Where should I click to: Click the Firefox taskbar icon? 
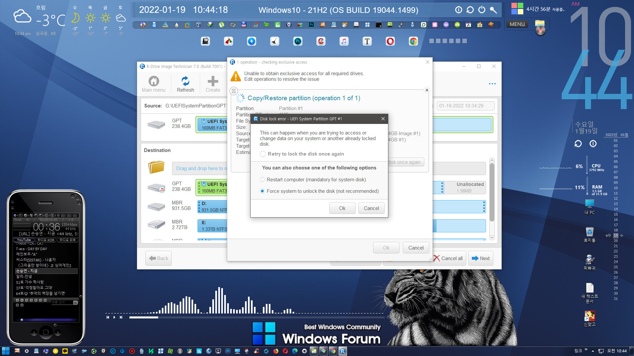coord(276,351)
